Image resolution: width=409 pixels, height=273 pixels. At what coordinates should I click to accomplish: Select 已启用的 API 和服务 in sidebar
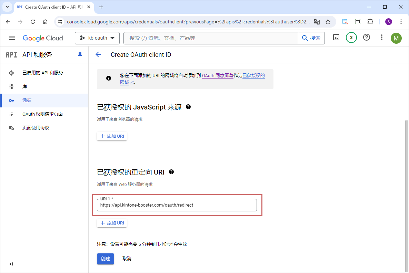coord(43,73)
